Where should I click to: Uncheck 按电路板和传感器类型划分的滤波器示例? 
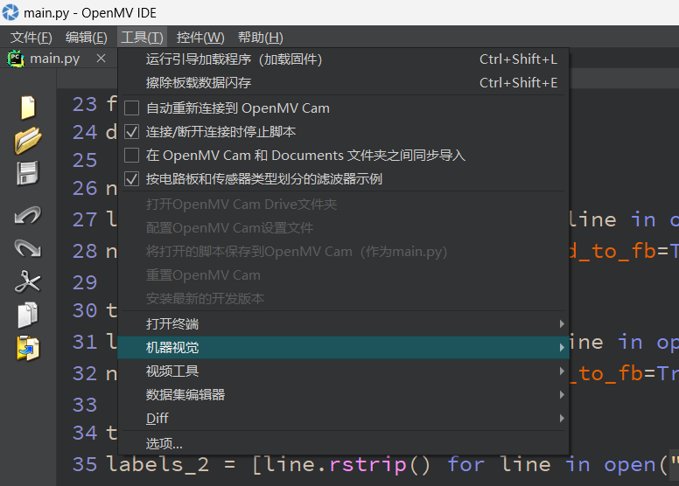(131, 178)
